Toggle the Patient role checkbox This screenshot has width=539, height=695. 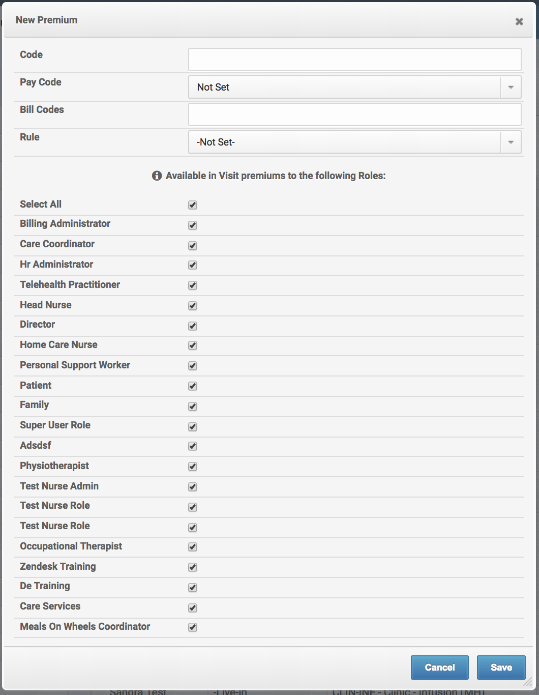click(x=193, y=386)
